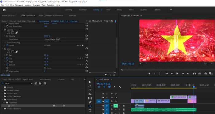Screen dimensions: 215x114
Task: Select the Pen tool in tools panel
Action: pyautogui.click(x=90, y=102)
